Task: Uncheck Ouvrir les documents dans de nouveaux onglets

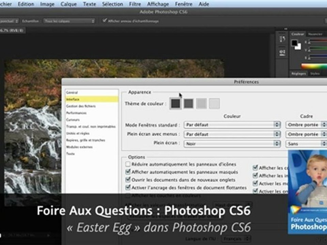Action: point(128,180)
